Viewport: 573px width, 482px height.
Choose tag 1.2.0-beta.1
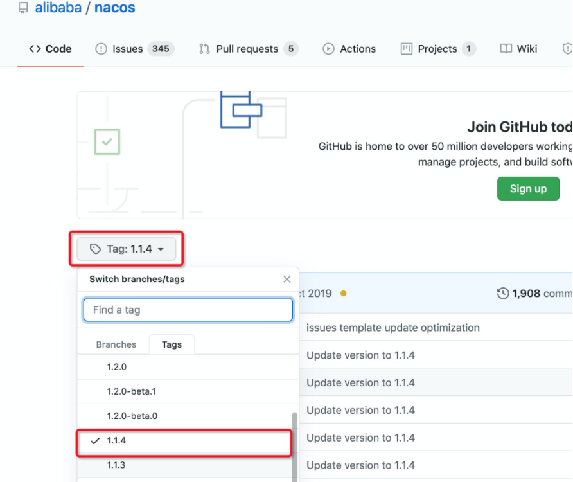pyautogui.click(x=188, y=391)
